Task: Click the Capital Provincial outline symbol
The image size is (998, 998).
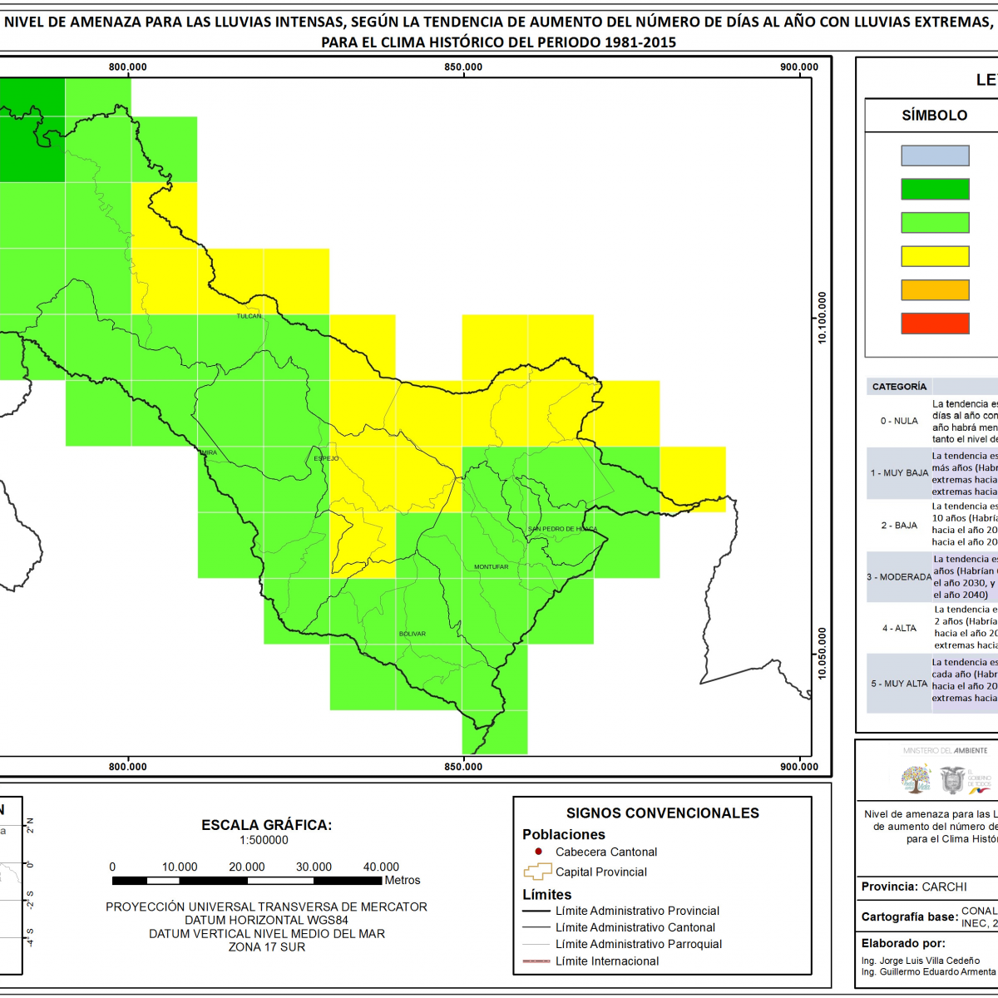Action: point(537,872)
